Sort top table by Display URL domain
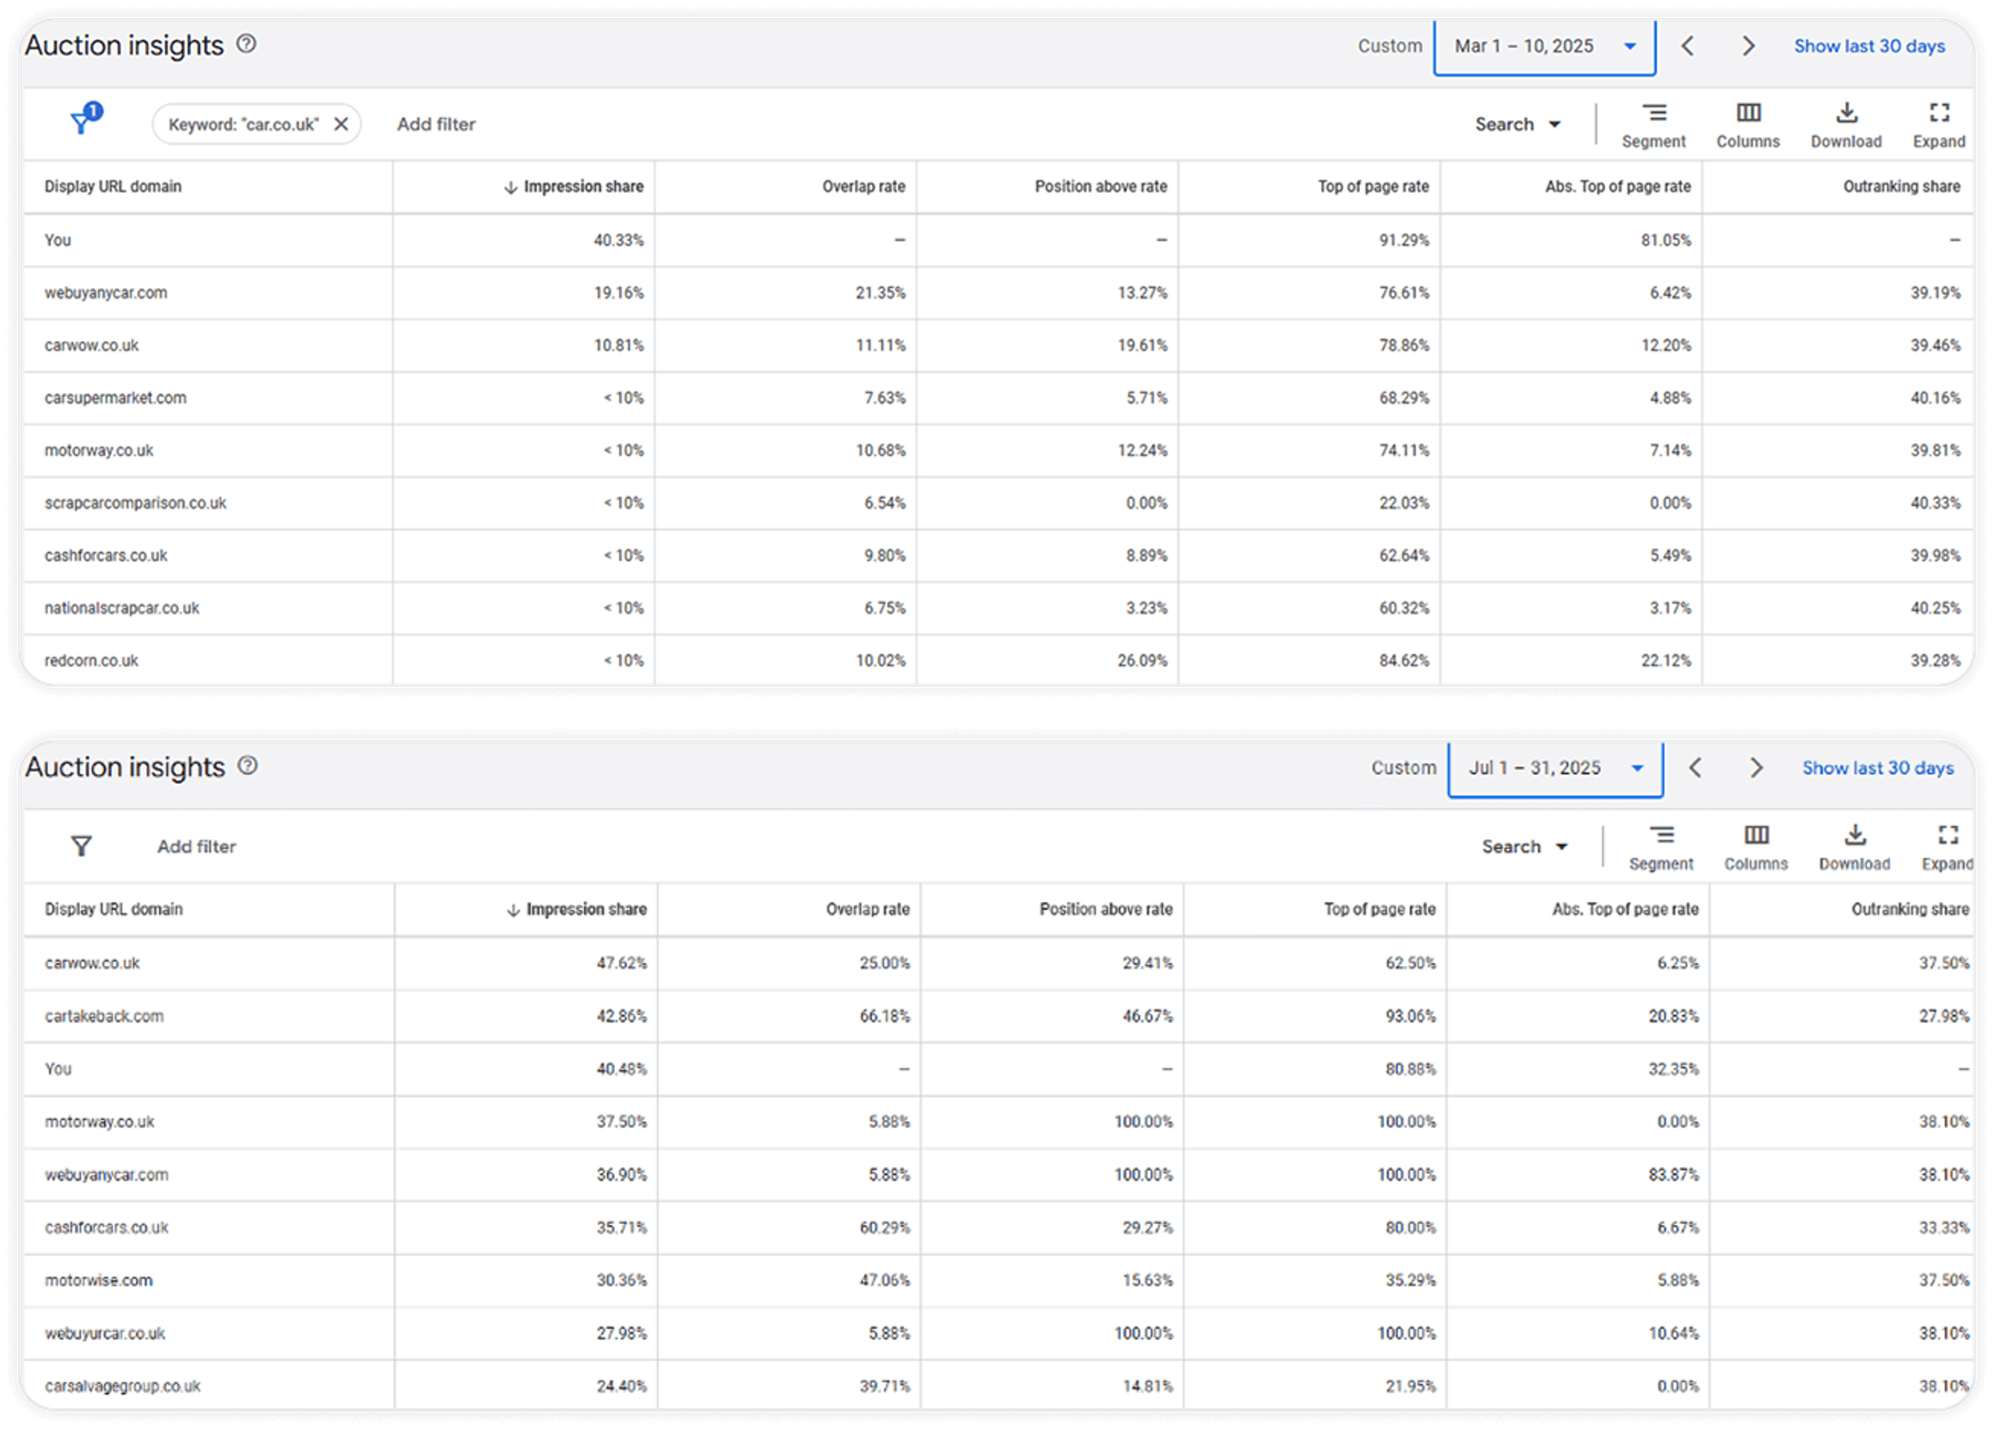The height and width of the screenshot is (1429, 1993). 112,186
